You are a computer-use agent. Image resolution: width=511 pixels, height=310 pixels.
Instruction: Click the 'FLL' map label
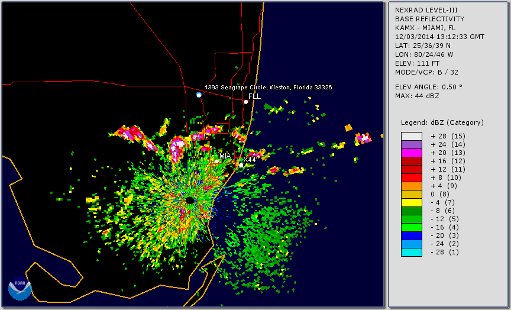254,96
